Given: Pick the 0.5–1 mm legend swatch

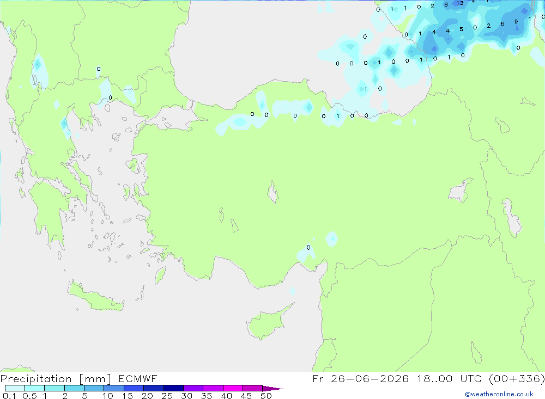Looking at the screenshot, I should (34, 388).
